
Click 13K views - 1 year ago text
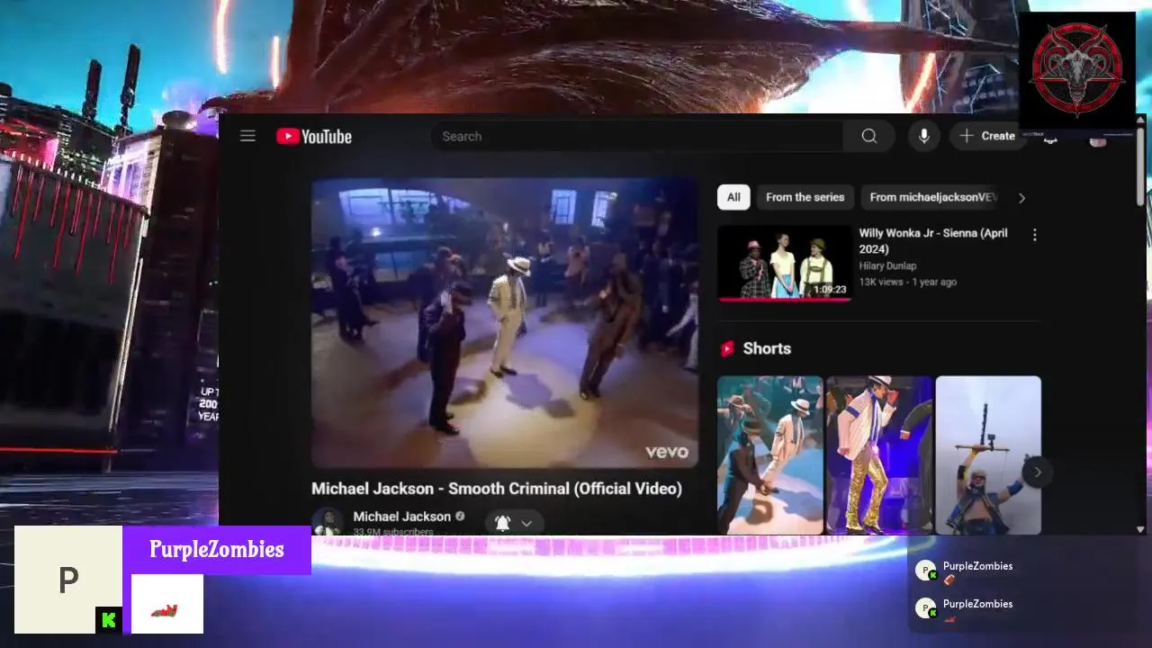907,282
